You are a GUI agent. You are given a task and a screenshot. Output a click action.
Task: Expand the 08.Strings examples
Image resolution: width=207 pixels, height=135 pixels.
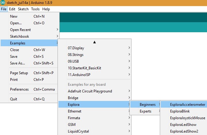point(95,55)
